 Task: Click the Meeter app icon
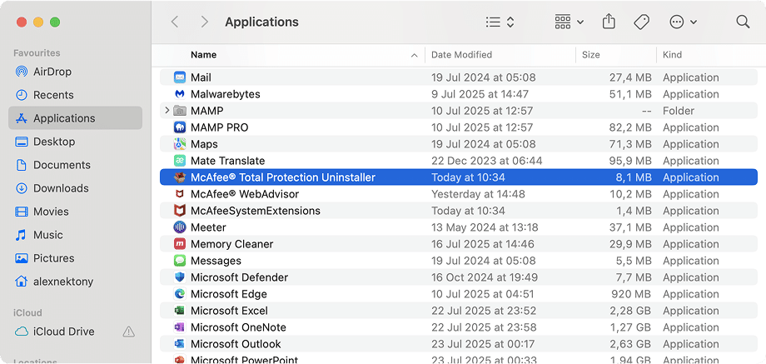(x=180, y=227)
